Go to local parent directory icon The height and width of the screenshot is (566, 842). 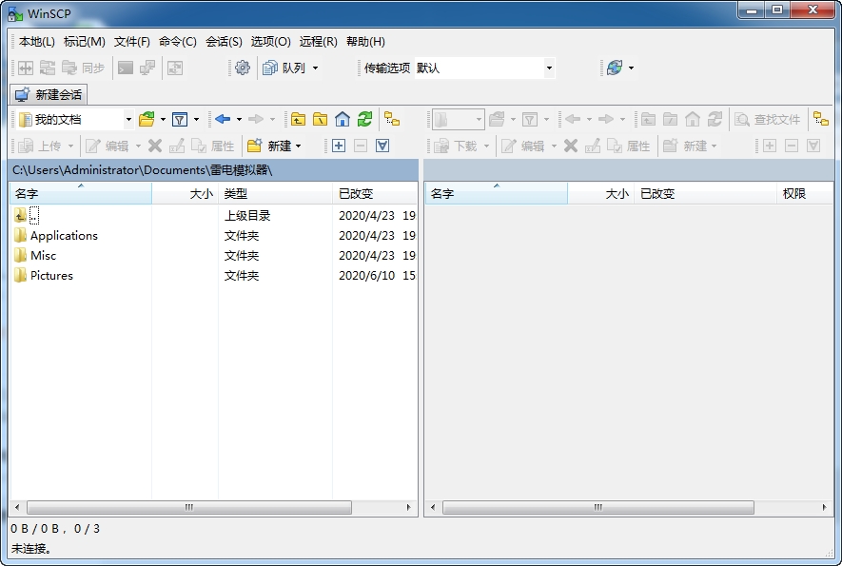click(299, 119)
